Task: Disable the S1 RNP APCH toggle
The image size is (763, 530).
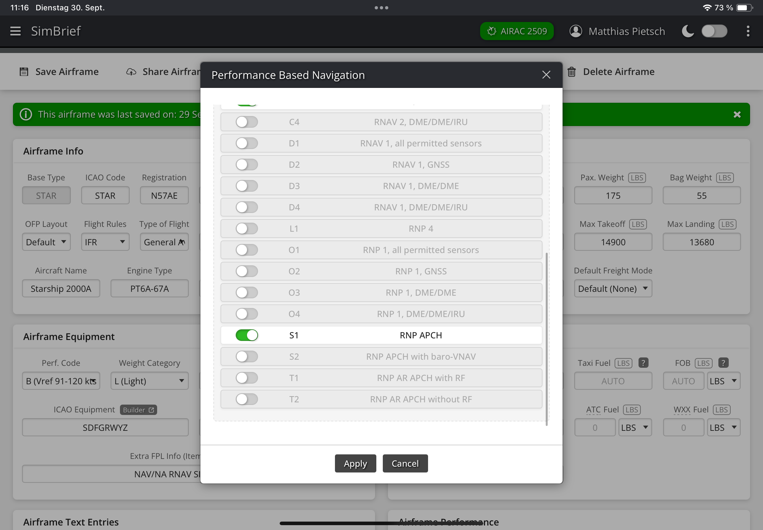Action: point(246,335)
